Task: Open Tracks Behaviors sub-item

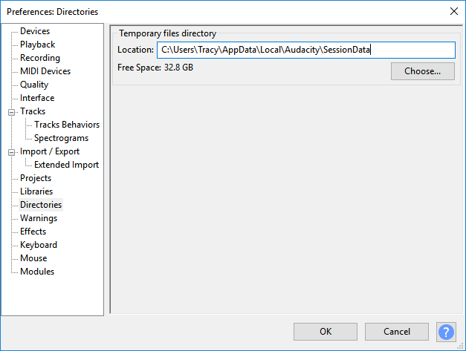Action: coord(67,125)
